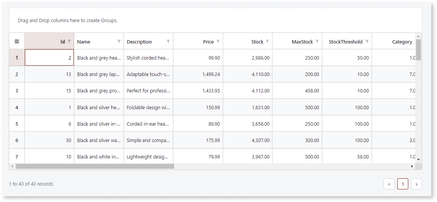Image resolution: width=437 pixels, height=202 pixels.
Task: Select row header number 3
Action: [17, 91]
